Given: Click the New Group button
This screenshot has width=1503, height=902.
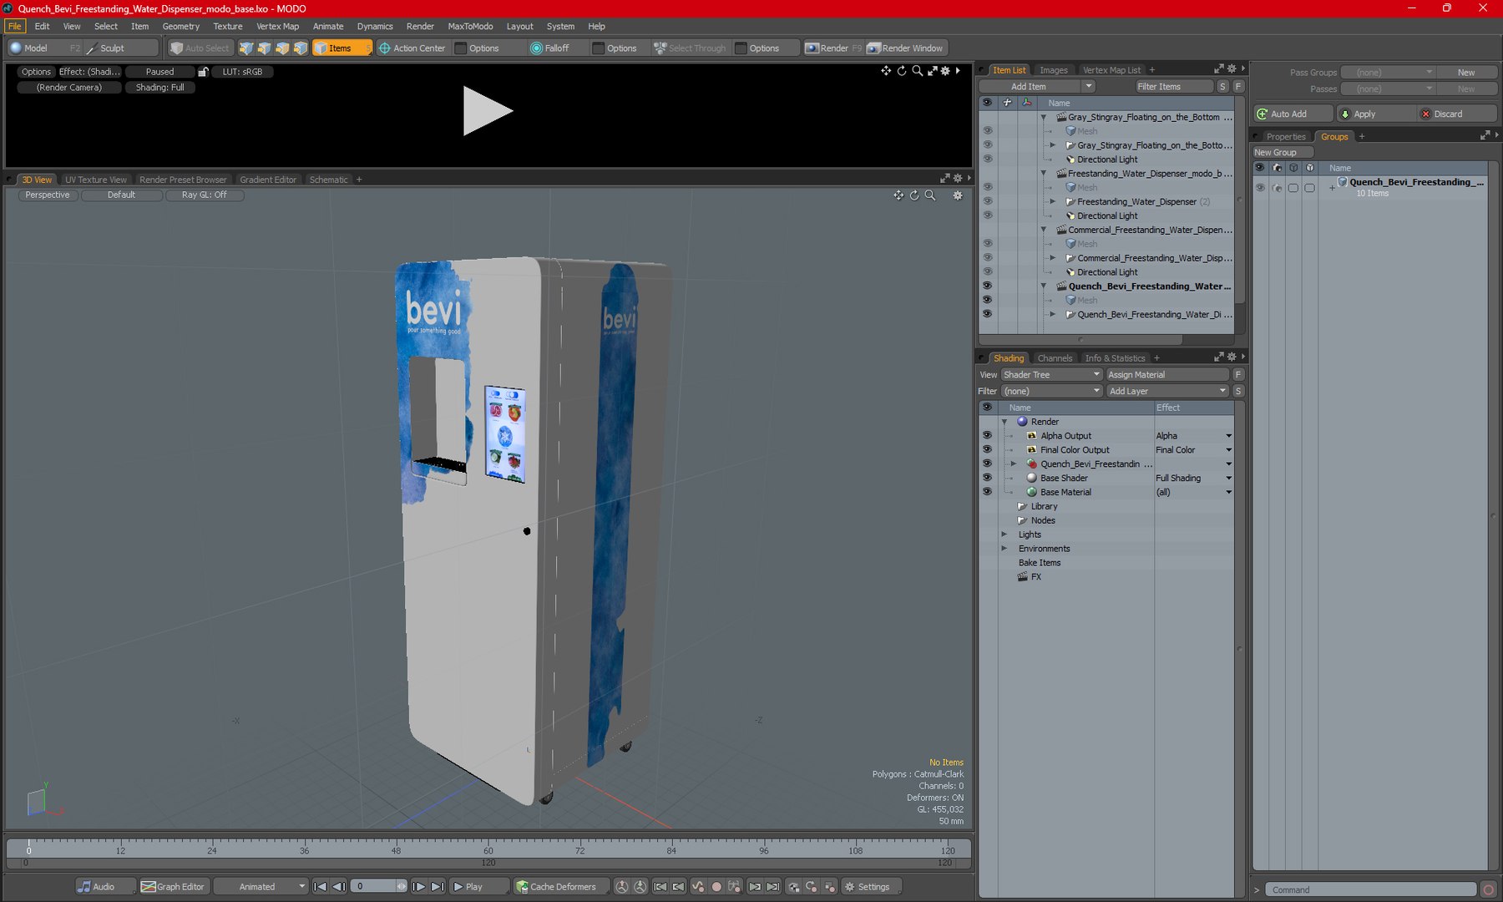Looking at the screenshot, I should [1283, 153].
